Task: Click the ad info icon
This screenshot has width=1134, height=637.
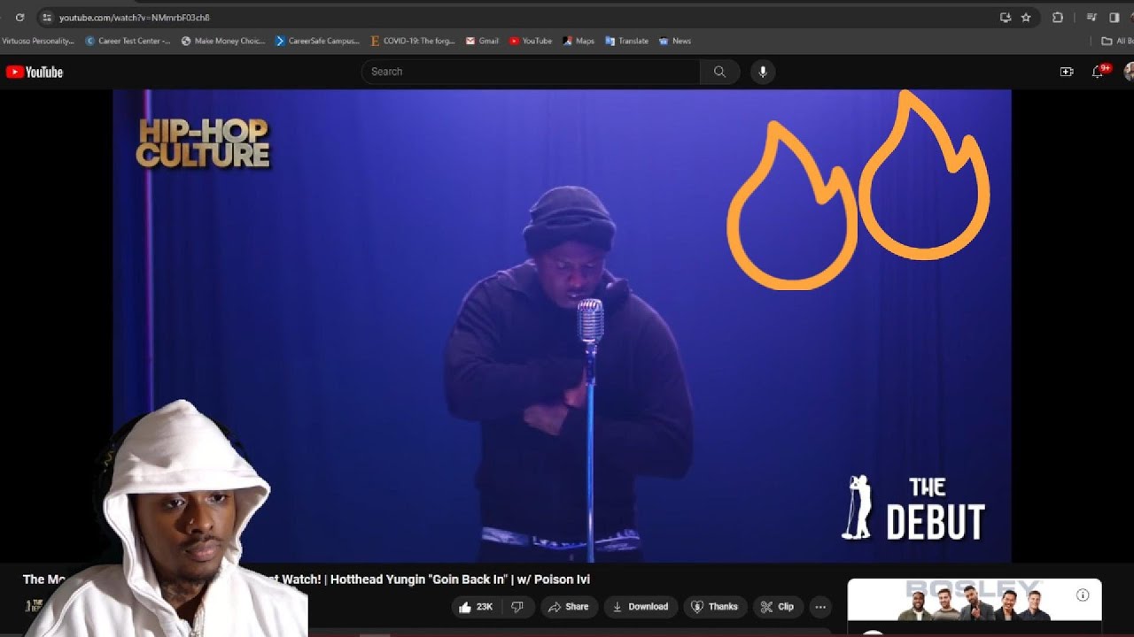Action: (x=1083, y=595)
